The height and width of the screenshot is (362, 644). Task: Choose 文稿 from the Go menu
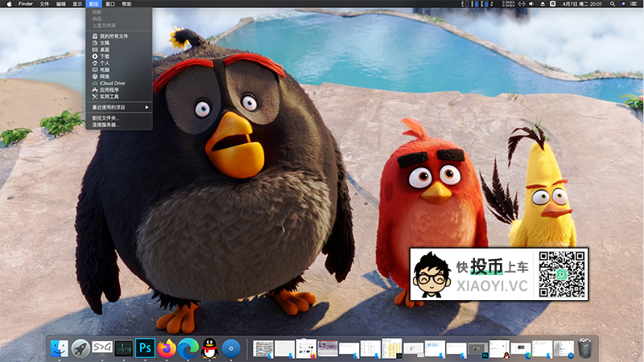pos(118,43)
